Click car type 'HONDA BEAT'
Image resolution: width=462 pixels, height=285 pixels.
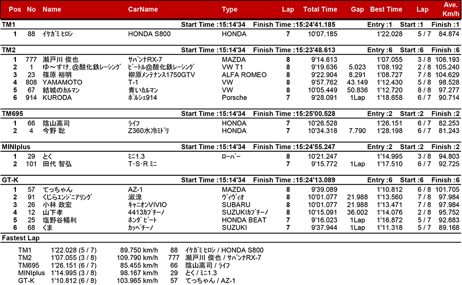pos(244,220)
